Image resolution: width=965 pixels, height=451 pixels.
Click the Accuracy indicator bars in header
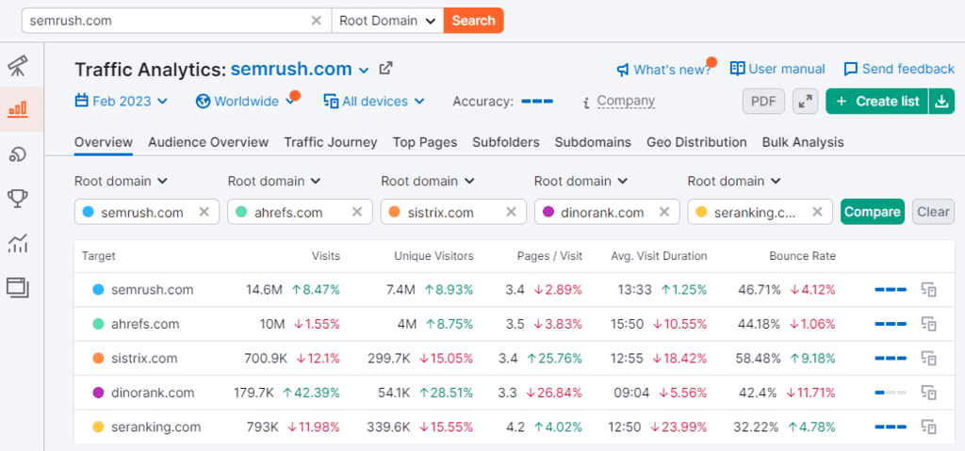(536, 102)
